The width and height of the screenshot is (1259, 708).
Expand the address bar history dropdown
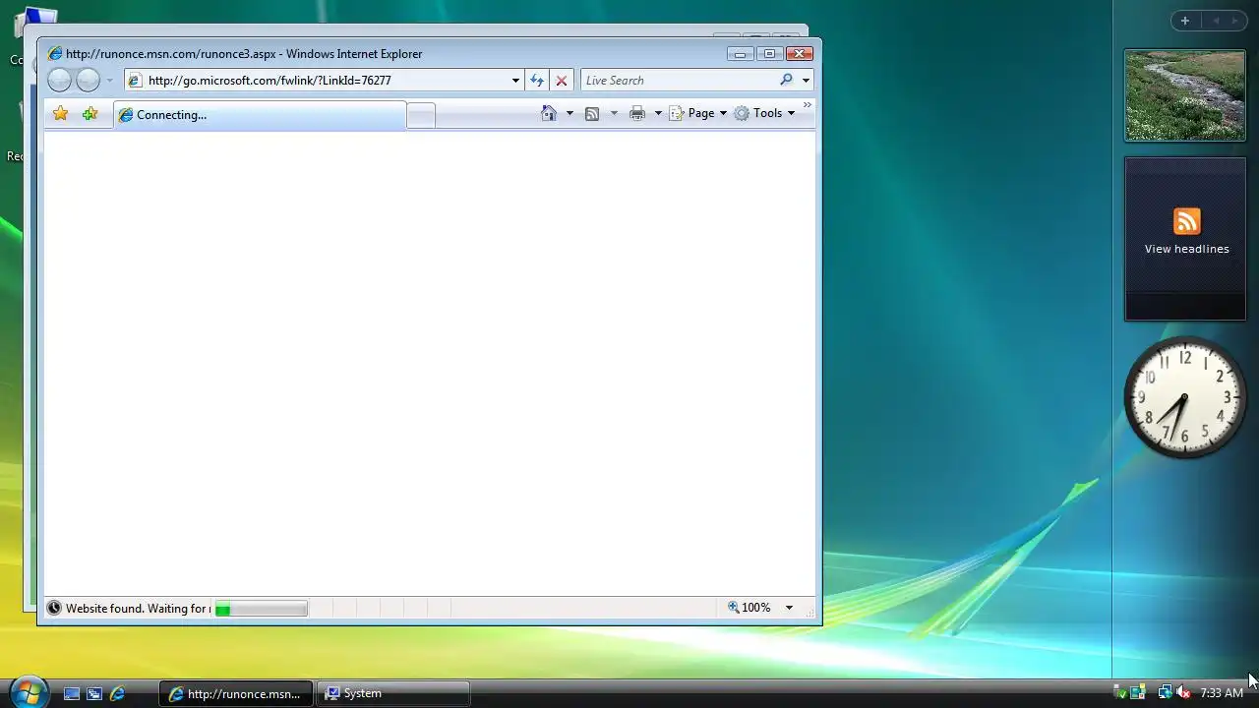click(x=515, y=81)
